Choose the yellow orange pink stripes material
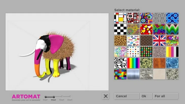 click(172, 52)
